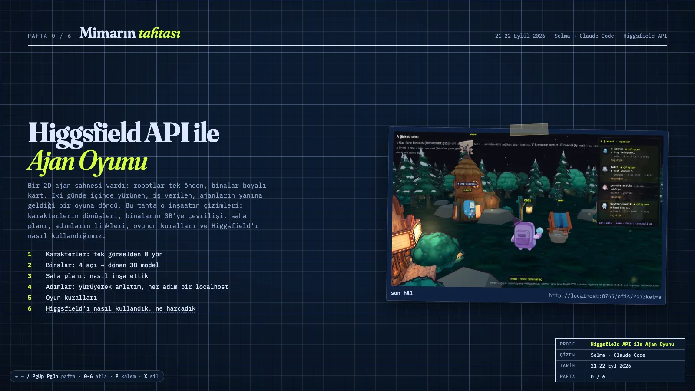Open 'Higgsfield'ı nasıl kullandık, ne harcadık'
The height and width of the screenshot is (391, 695).
pos(121,308)
